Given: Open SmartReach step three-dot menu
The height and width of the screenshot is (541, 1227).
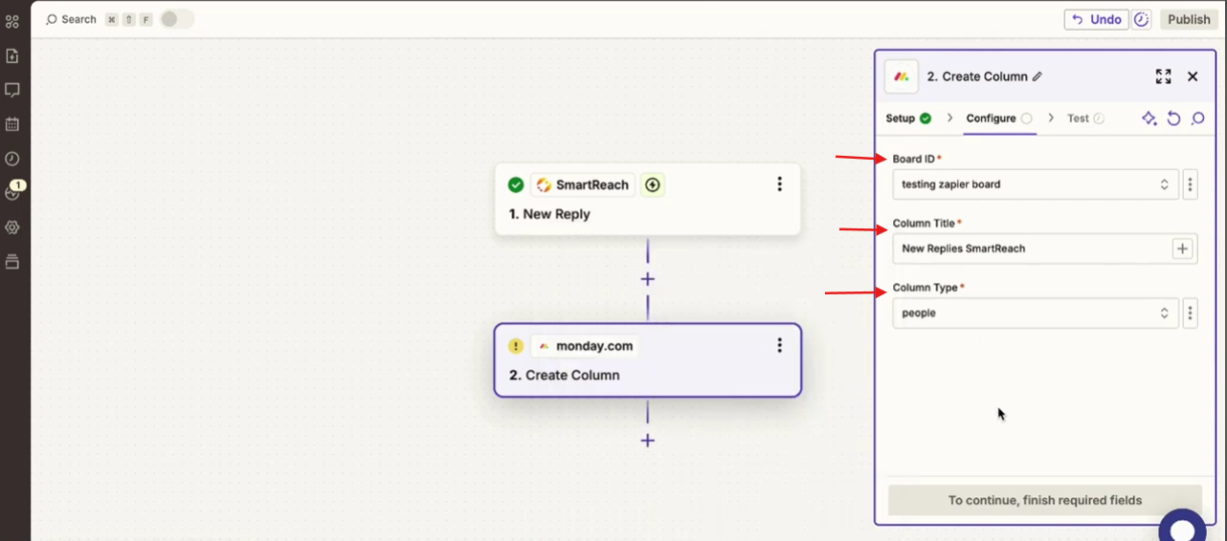Looking at the screenshot, I should click(x=780, y=184).
